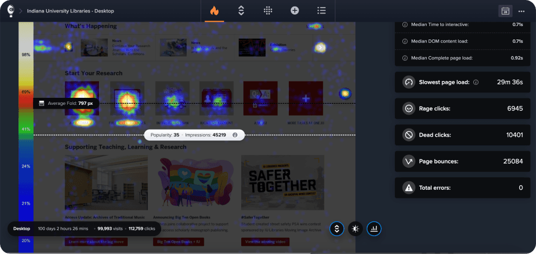Click the Desktop device label in bottom bar
Image resolution: width=536 pixels, height=254 pixels.
[22, 229]
